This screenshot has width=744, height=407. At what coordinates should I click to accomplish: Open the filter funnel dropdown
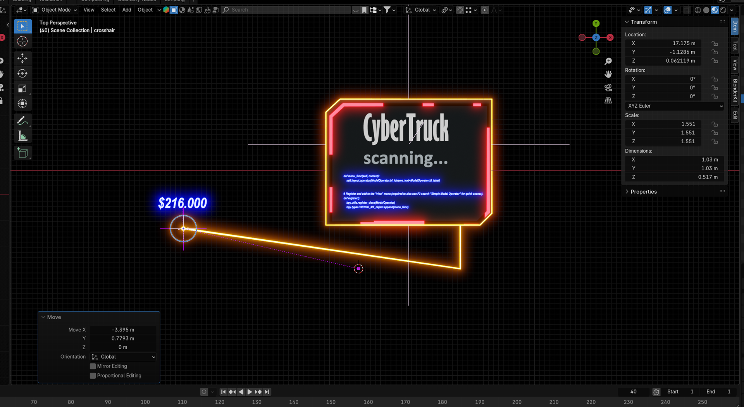tap(389, 10)
